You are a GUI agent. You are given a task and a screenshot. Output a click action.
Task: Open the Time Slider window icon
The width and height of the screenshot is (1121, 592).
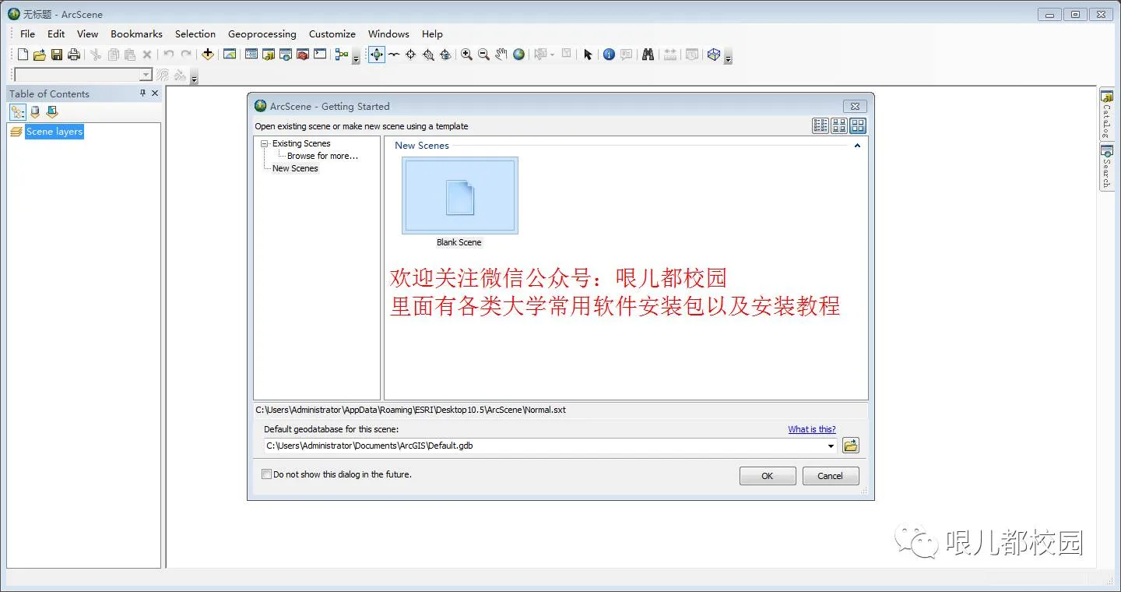pyautogui.click(x=691, y=55)
